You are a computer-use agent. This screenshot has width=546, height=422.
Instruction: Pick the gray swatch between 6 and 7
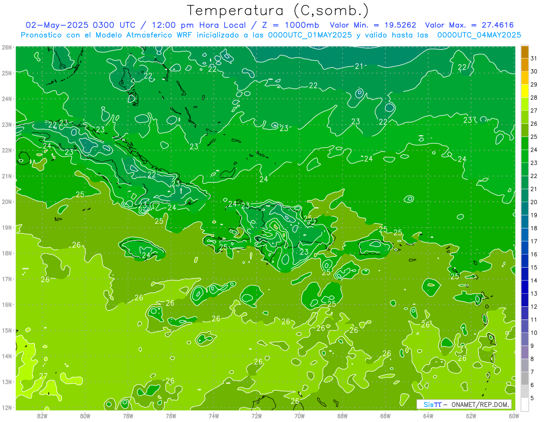click(x=525, y=378)
